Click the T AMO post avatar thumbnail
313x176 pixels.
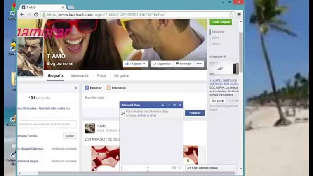pyautogui.click(x=90, y=128)
